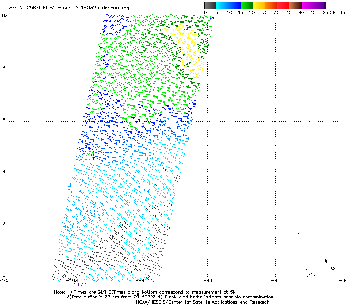The image size is (347, 305).
Task: Click the green 15-20 knots legend swatch
Action: point(247,6)
